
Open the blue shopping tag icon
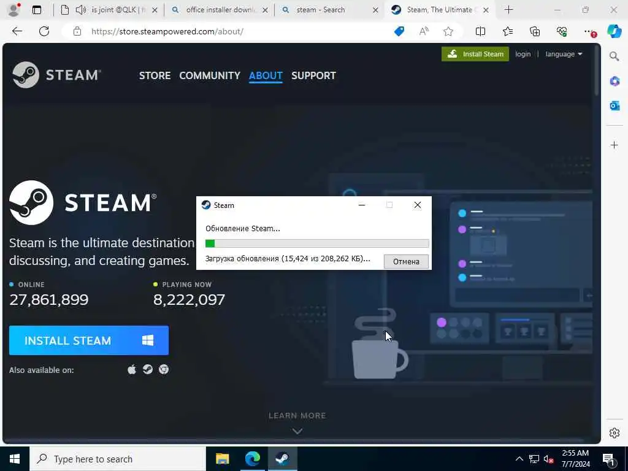click(399, 31)
